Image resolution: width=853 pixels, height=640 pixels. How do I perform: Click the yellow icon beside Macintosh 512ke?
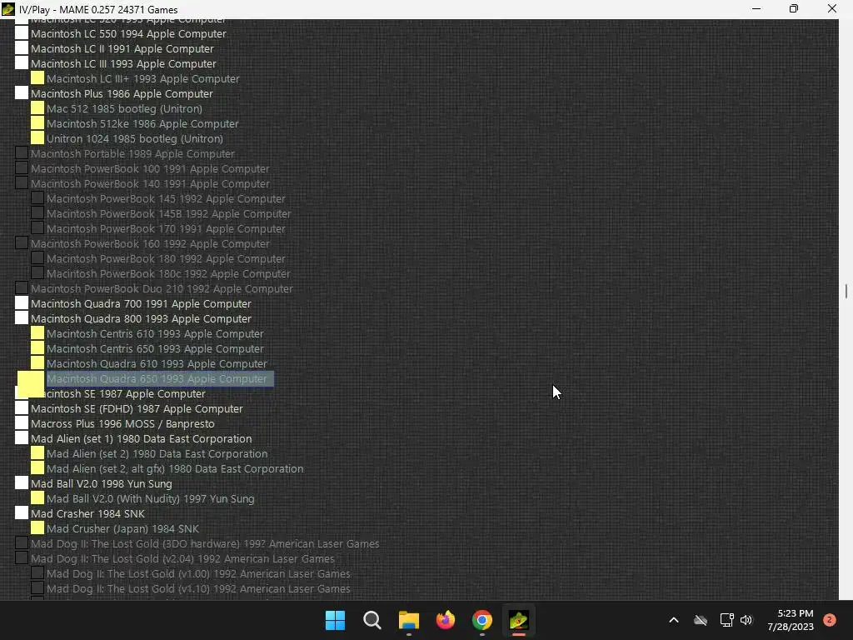tap(37, 123)
